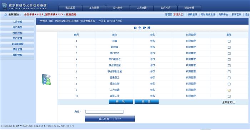The image size is (250, 130).
Task: Tick the delete checkbox for 总编
Action: [229, 41]
